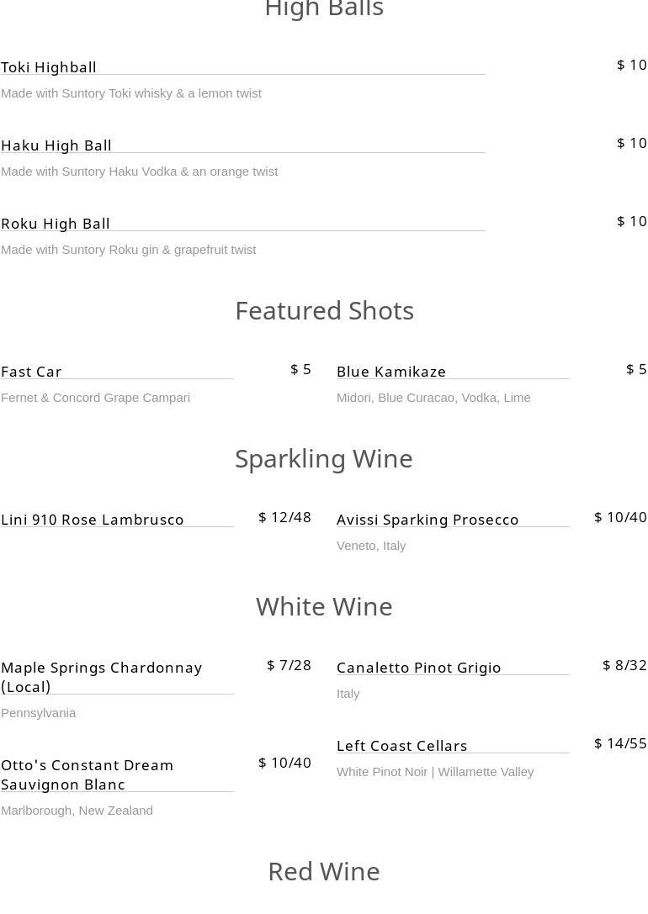Select Lini 910 Rose Lambrusco
The width and height of the screenshot is (648, 914).
pos(93,520)
